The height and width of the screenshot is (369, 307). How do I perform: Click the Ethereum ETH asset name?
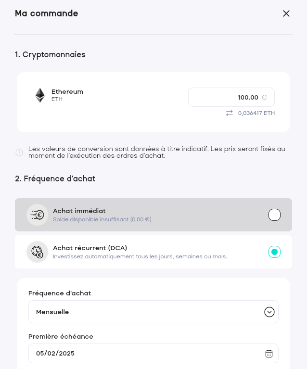pyautogui.click(x=67, y=95)
